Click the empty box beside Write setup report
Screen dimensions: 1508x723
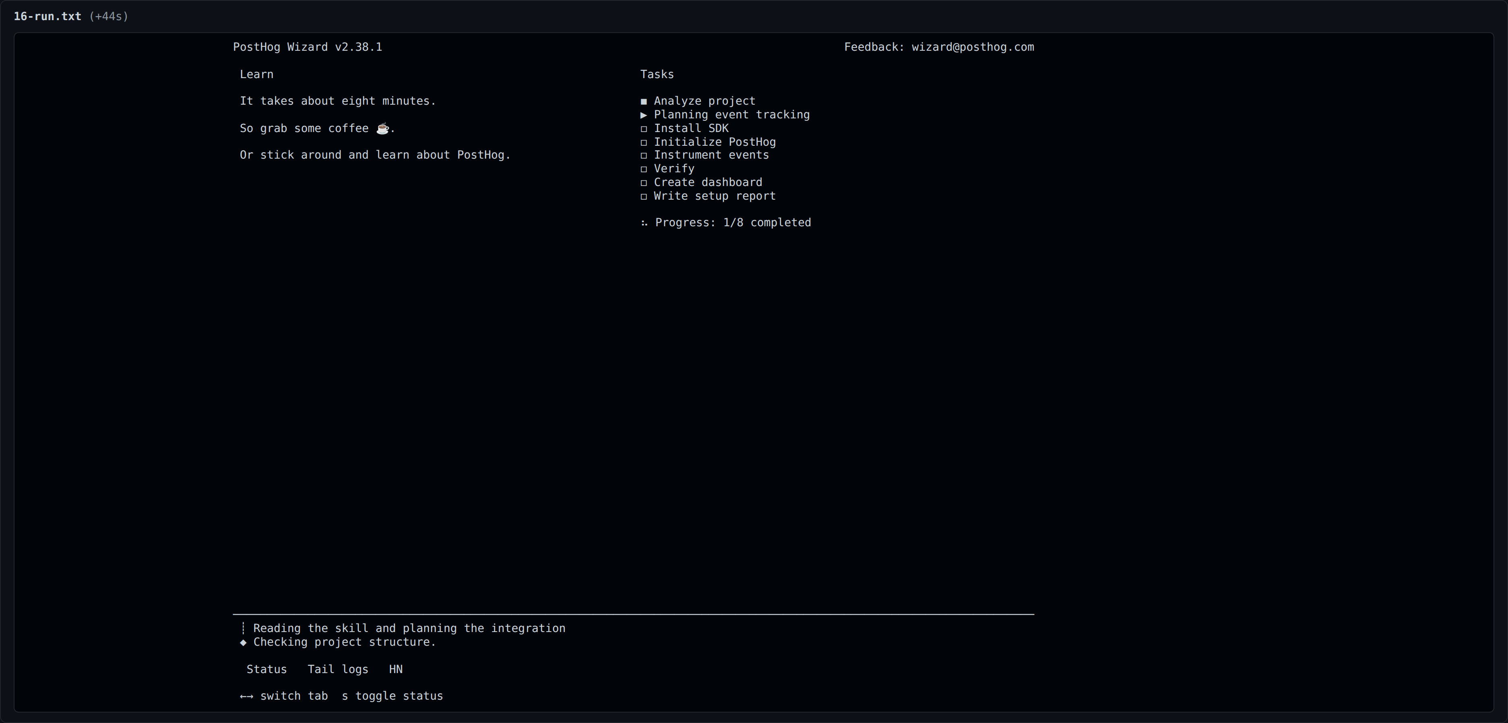tap(644, 196)
